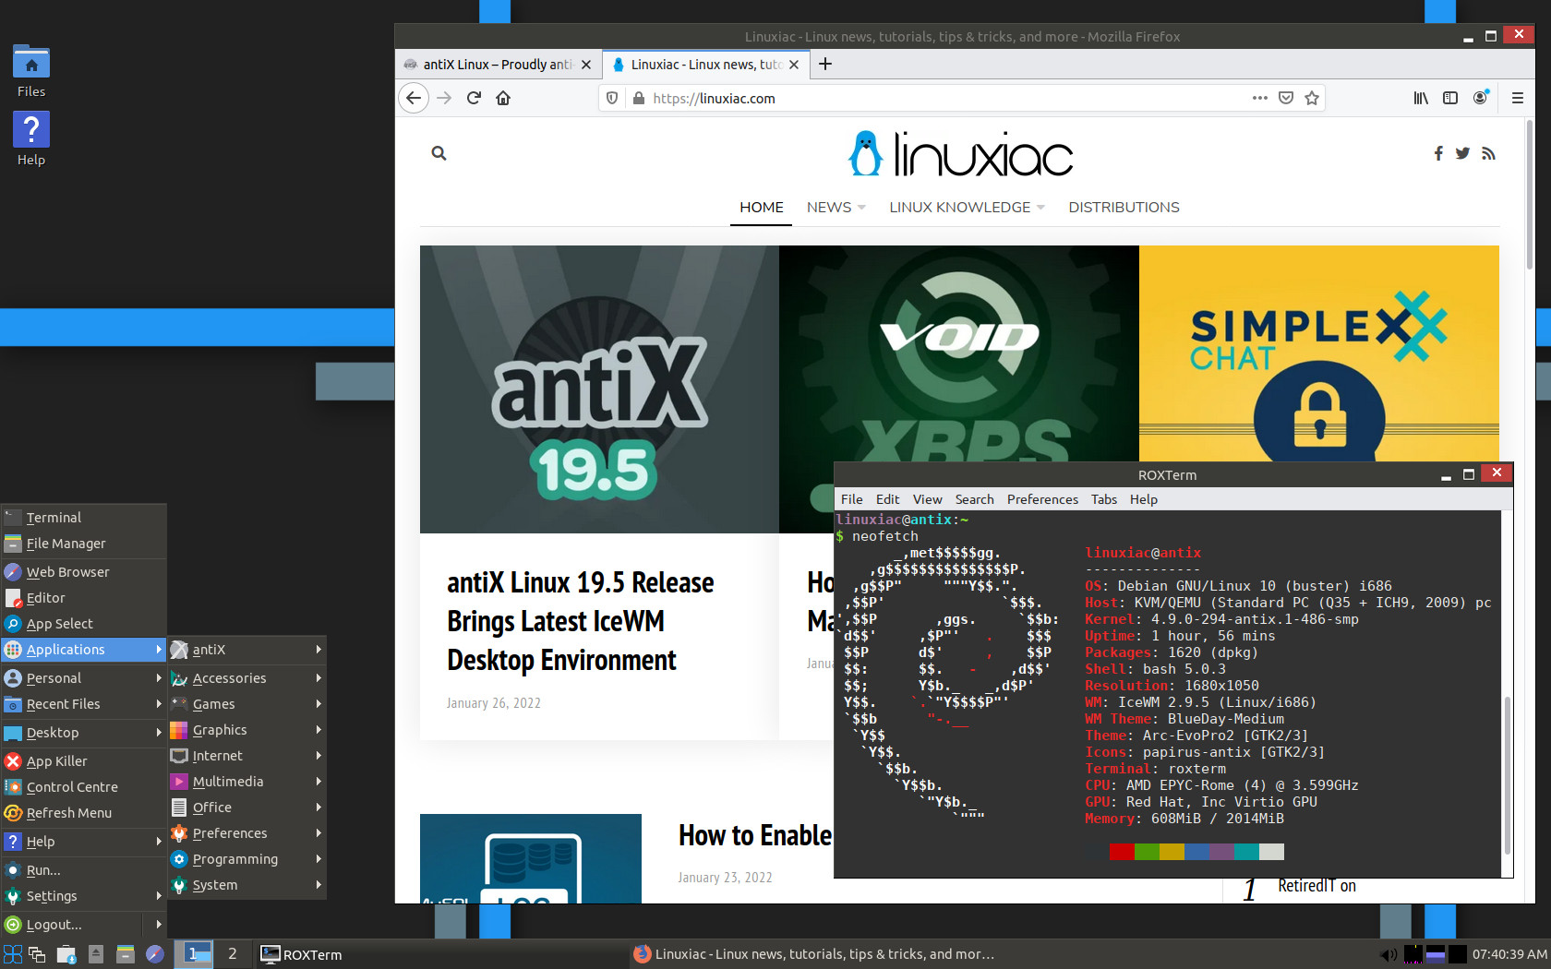Open Firefox account icon
Viewport: 1551px width, 969px height.
[1481, 97]
